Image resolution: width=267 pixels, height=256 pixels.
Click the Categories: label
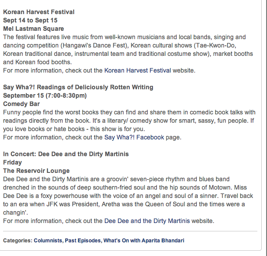pos(18,241)
